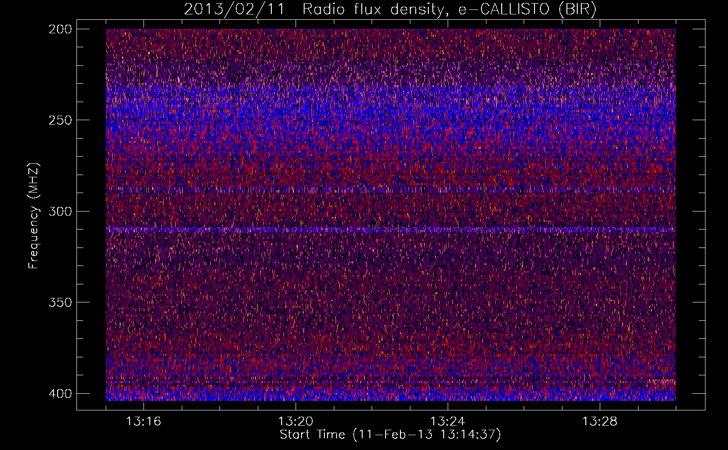This screenshot has height=450, width=728.
Task: Click the 13:28 time tick label
Action: point(600,422)
